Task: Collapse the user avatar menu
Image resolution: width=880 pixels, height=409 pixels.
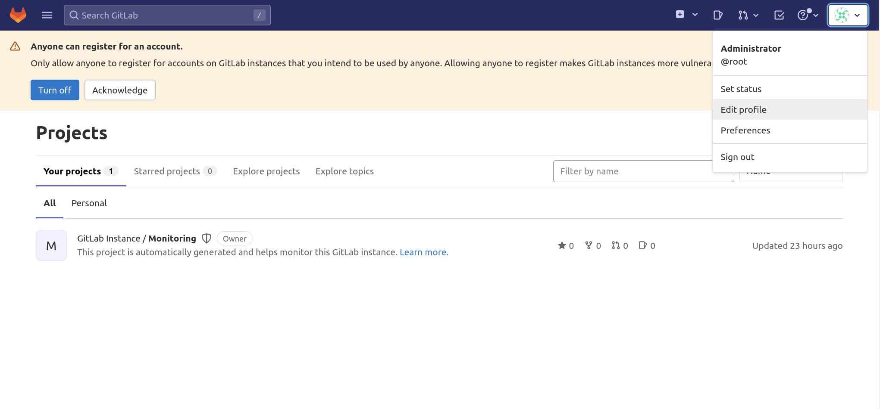Action: tap(848, 15)
